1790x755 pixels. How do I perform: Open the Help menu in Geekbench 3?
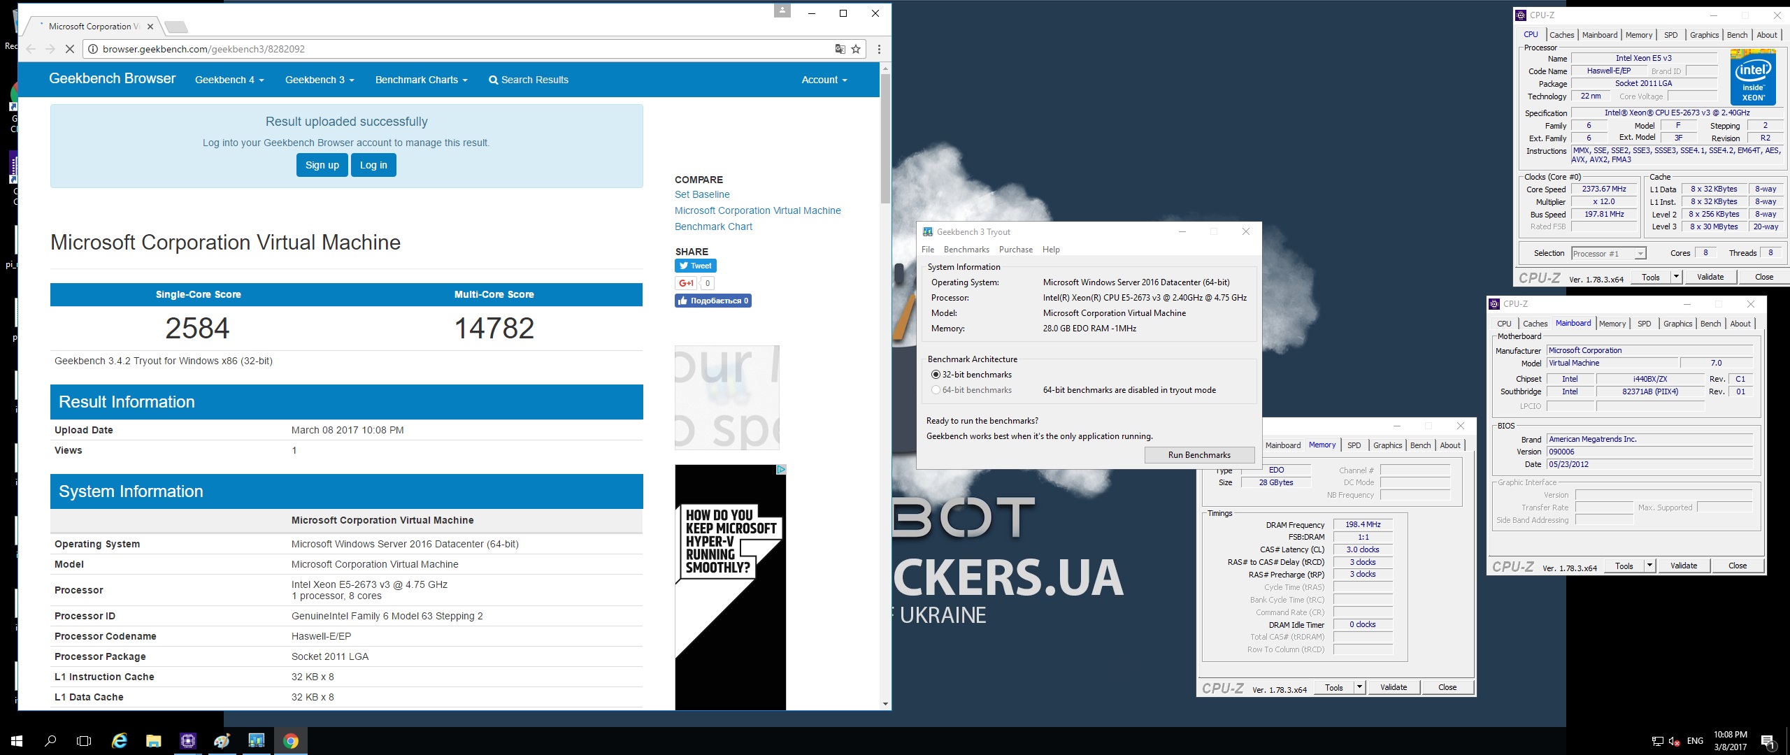[x=1051, y=250]
